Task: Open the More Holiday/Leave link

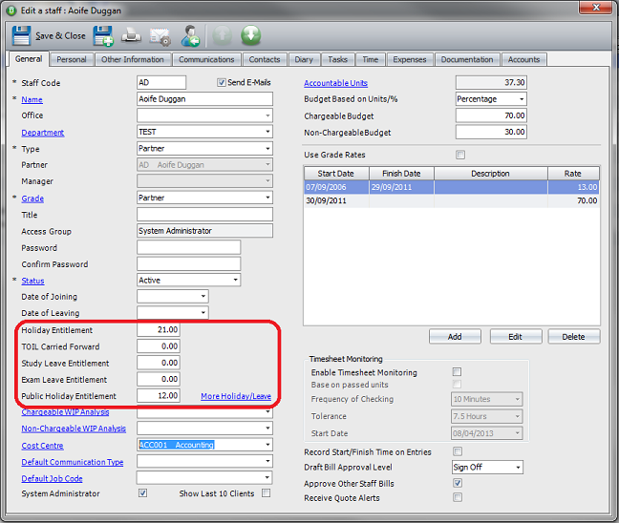Action: (x=235, y=396)
